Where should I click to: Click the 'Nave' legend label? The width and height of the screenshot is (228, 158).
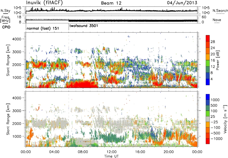click(217, 20)
